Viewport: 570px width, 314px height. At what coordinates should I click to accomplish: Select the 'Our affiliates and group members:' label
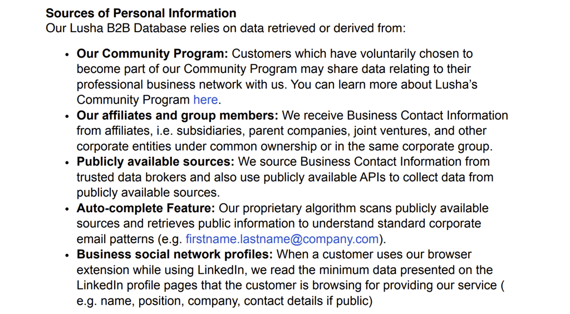pos(177,116)
